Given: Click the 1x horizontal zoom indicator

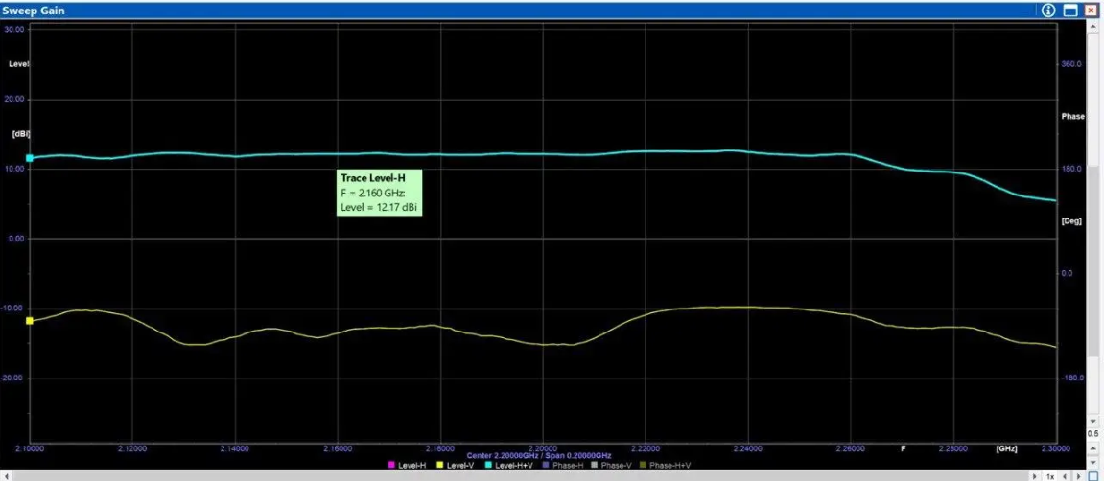Looking at the screenshot, I should pos(1050,475).
